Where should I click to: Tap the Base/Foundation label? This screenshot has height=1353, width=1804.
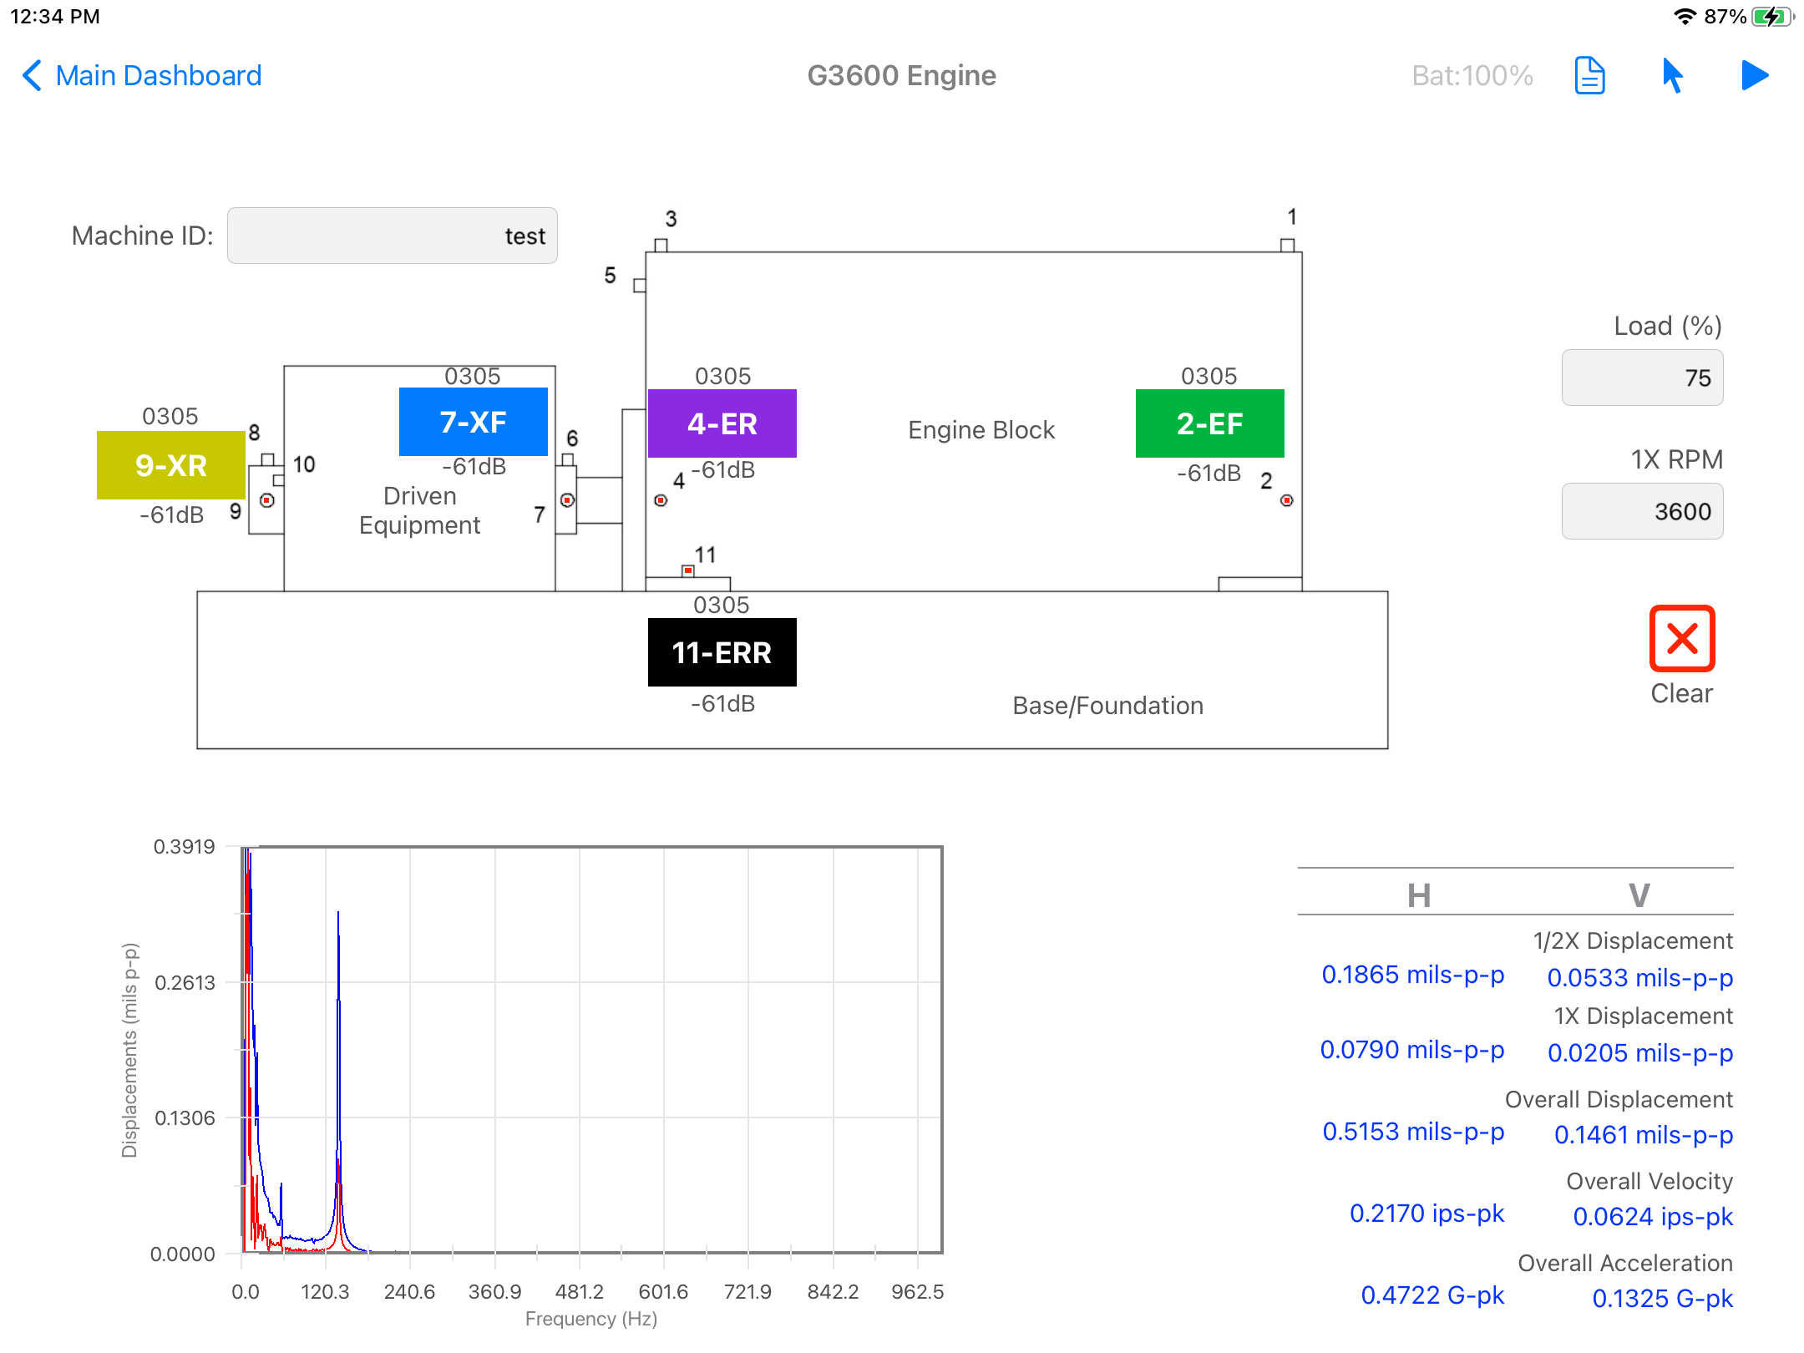[1108, 706]
